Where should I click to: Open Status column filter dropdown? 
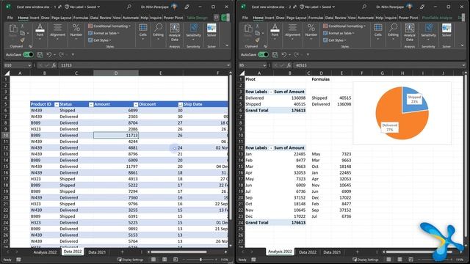pyautogui.click(x=91, y=104)
